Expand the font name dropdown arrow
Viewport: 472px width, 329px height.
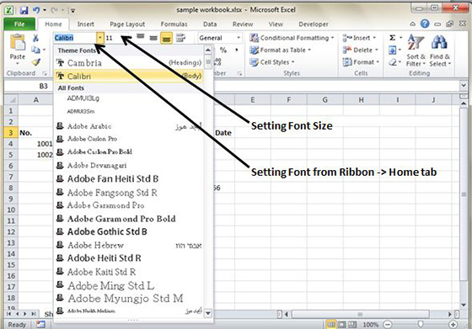[100, 38]
